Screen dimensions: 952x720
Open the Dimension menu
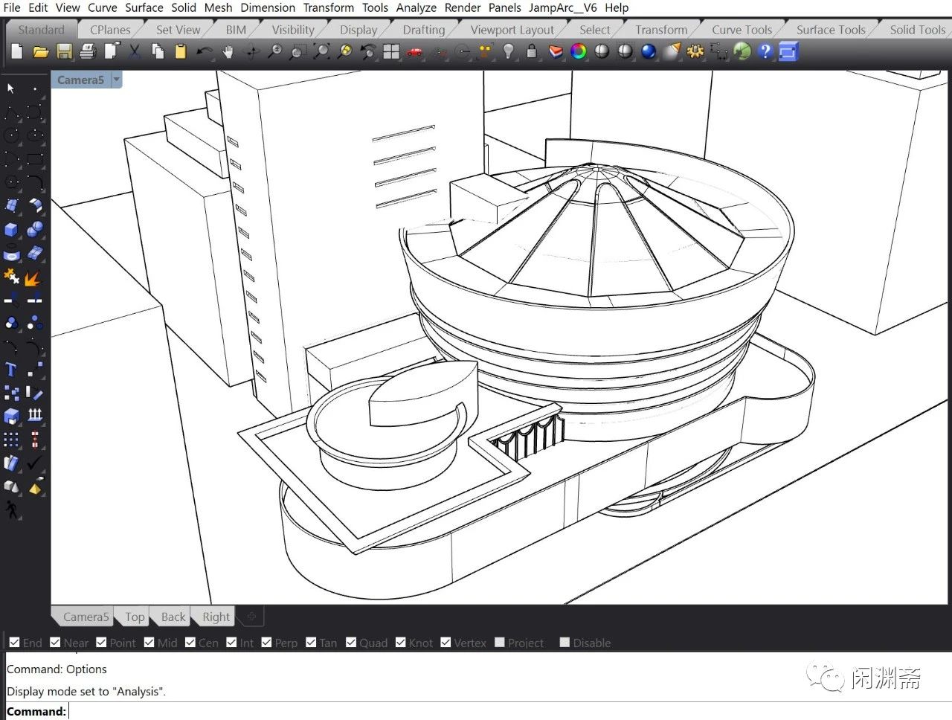[268, 7]
